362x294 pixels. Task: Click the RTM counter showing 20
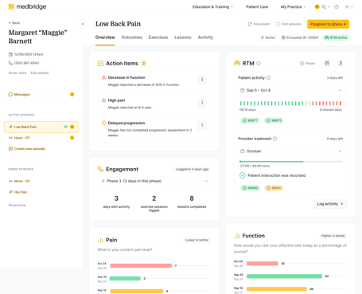pos(327,63)
